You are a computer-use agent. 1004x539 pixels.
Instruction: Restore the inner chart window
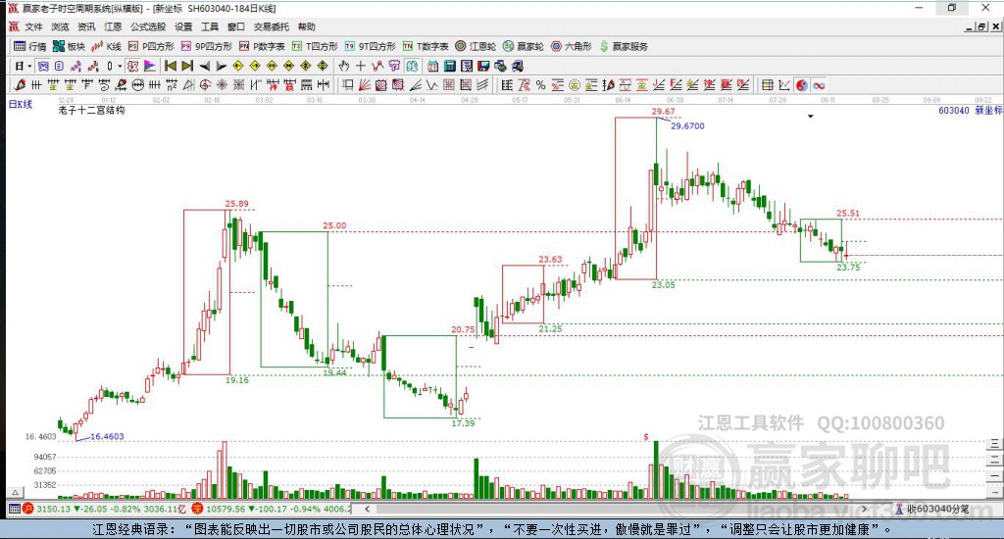[x=981, y=26]
